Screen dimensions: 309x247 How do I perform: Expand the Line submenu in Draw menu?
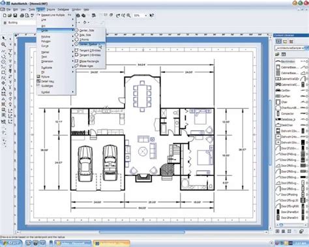[56, 20]
